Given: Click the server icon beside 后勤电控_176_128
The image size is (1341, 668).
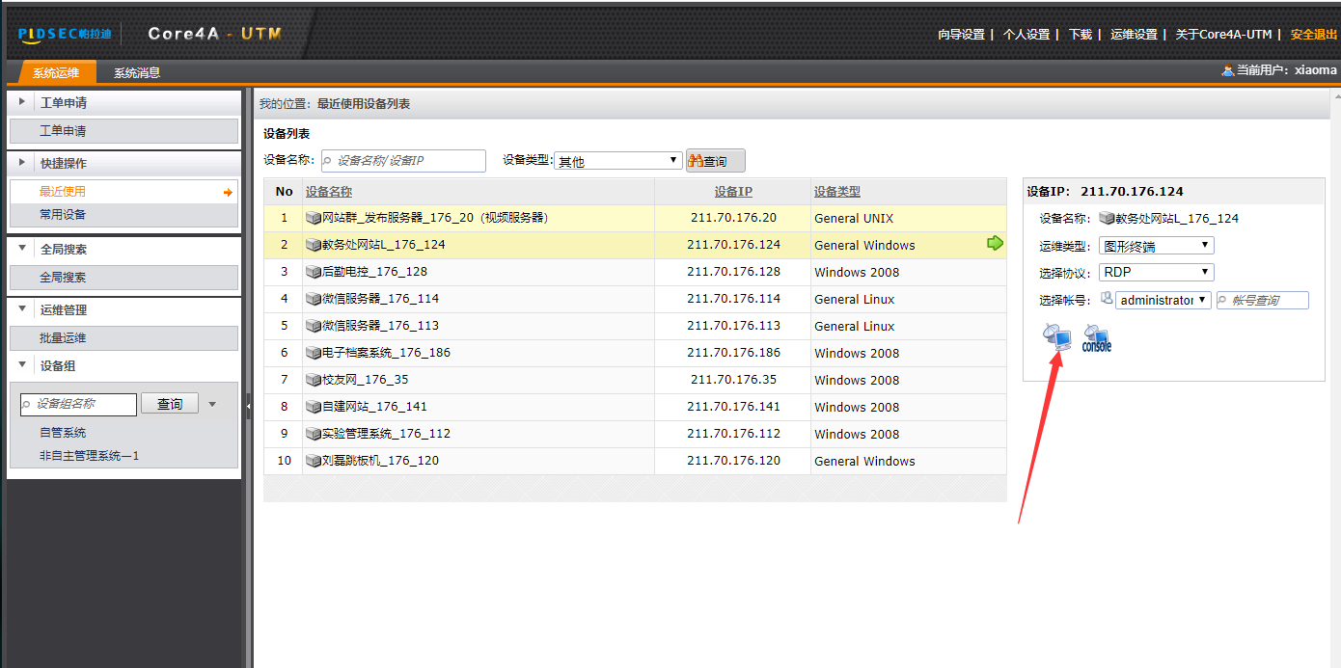Looking at the screenshot, I should [314, 272].
